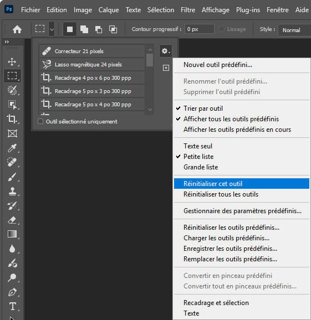
Task: Select the Move tool
Action: click(12, 61)
